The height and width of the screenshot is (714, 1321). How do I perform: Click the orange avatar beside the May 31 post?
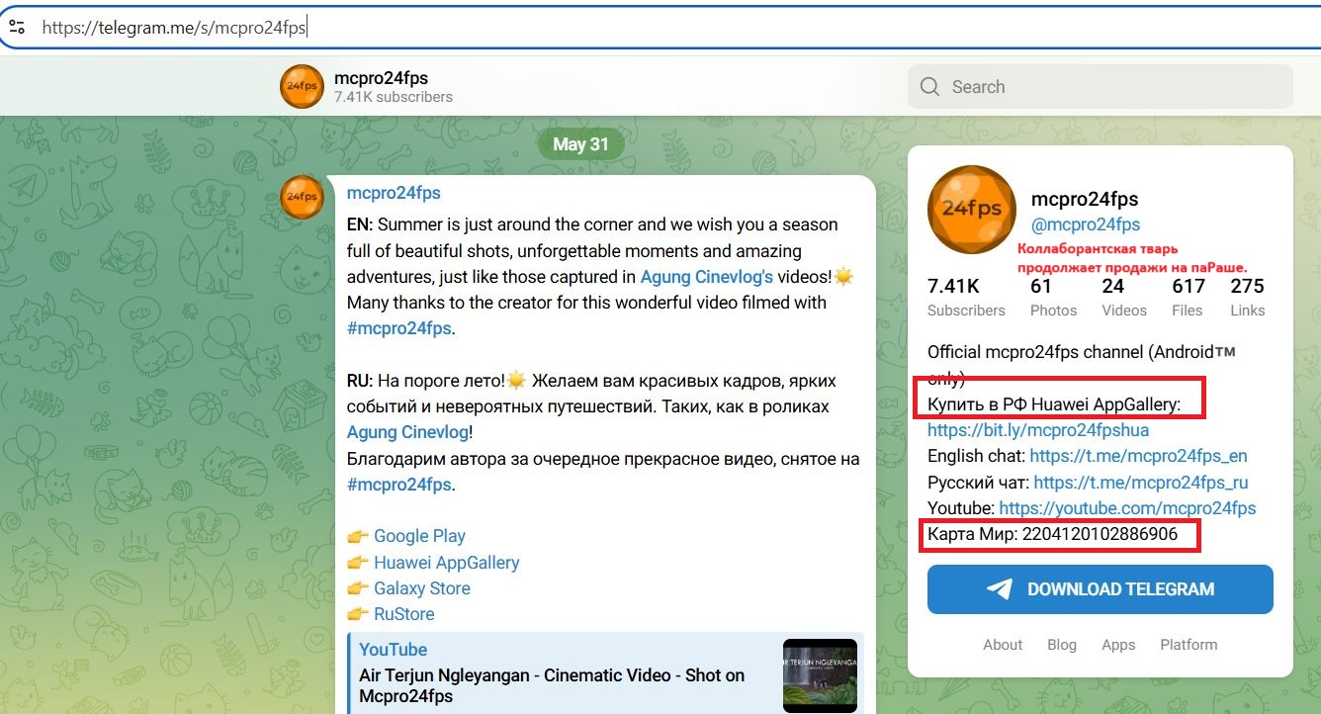point(302,197)
